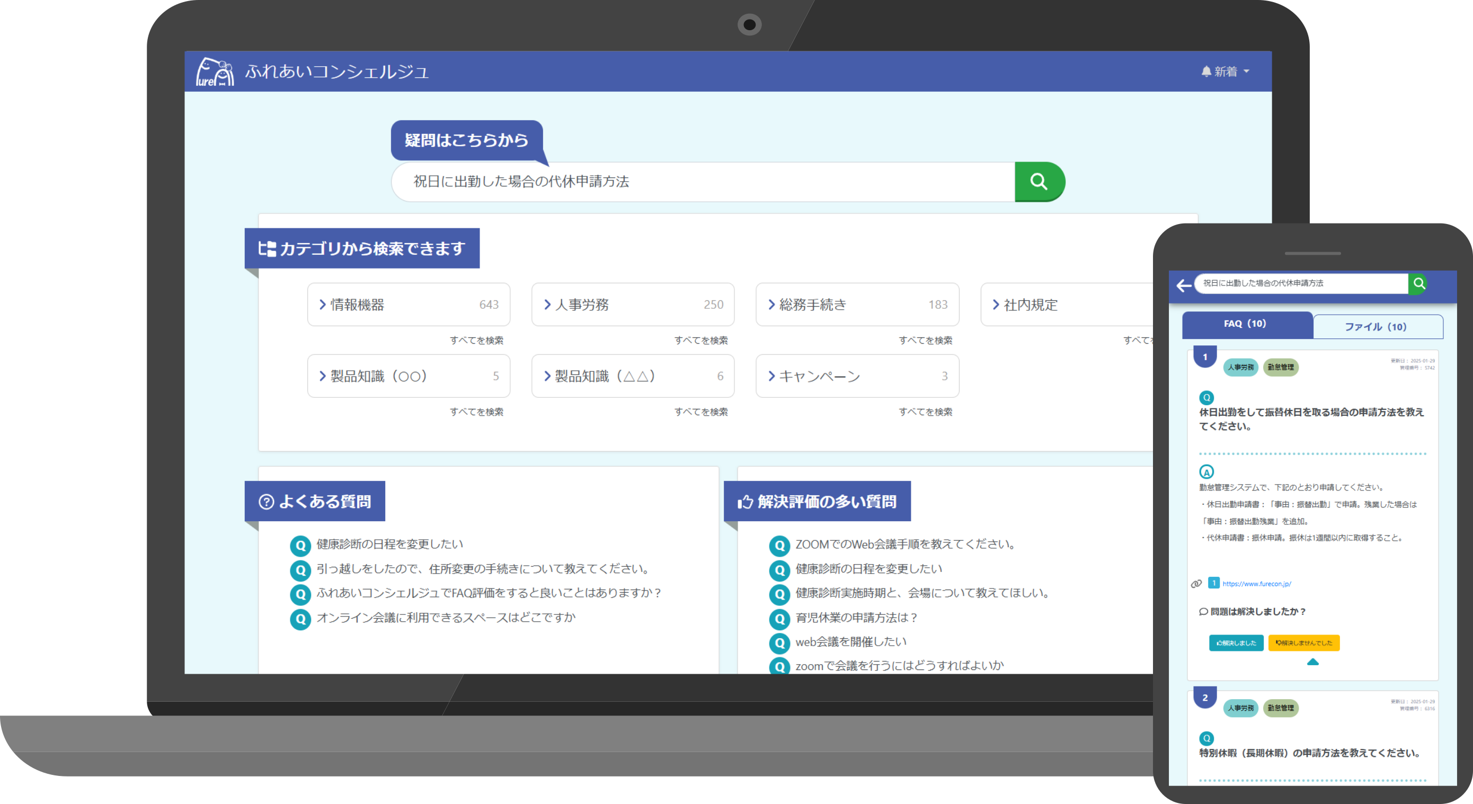Click the link chain icon beside URL
Viewport: 1473px width, 804px height.
1196,584
